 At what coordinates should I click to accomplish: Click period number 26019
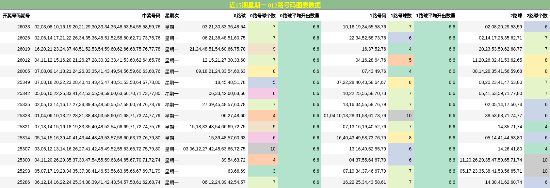24,49
